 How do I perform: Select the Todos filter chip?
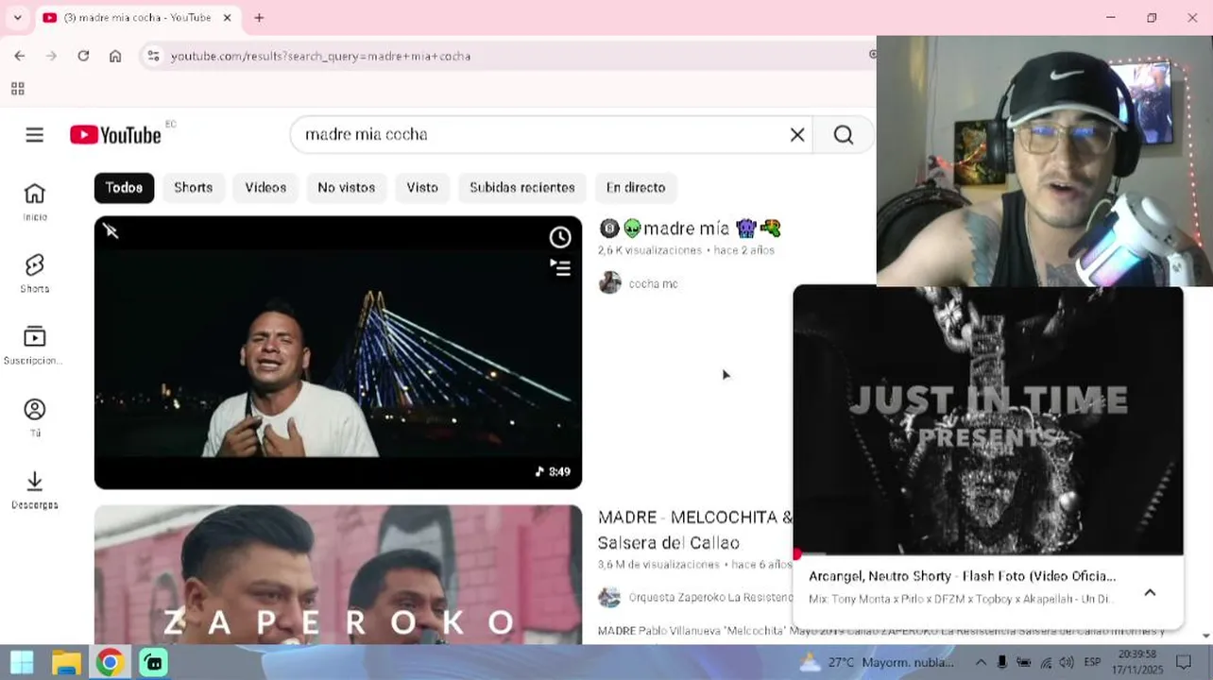pos(124,188)
